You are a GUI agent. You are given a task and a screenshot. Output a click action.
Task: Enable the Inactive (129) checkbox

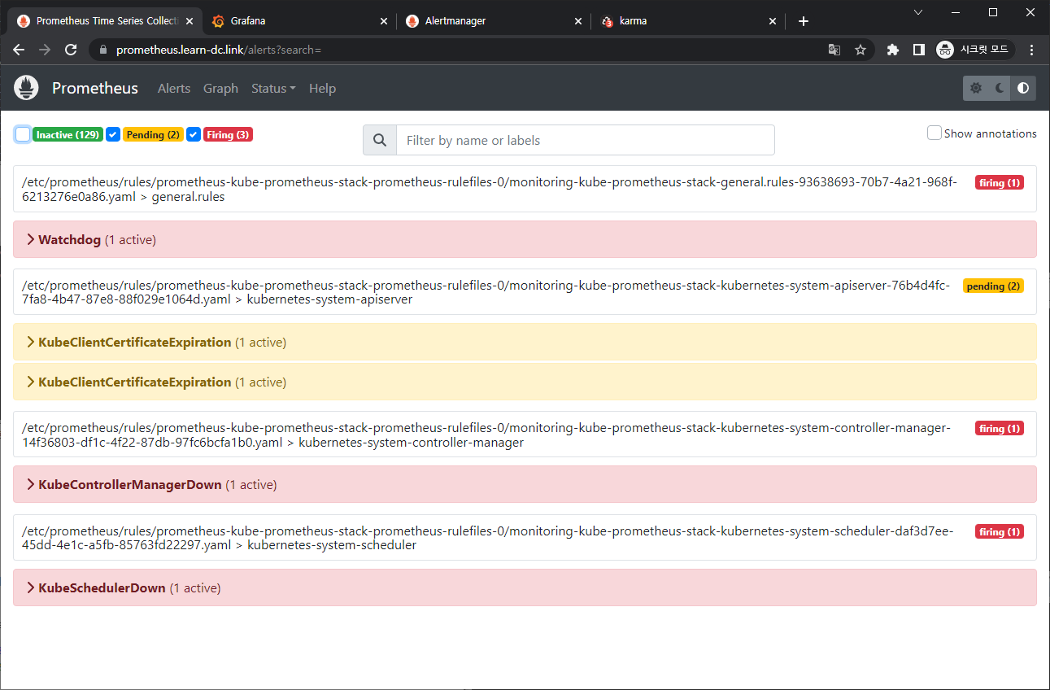pyautogui.click(x=23, y=134)
